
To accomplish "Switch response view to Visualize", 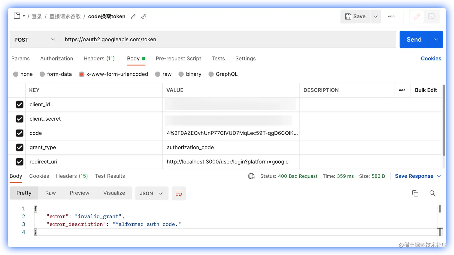I will pyautogui.click(x=114, y=193).
